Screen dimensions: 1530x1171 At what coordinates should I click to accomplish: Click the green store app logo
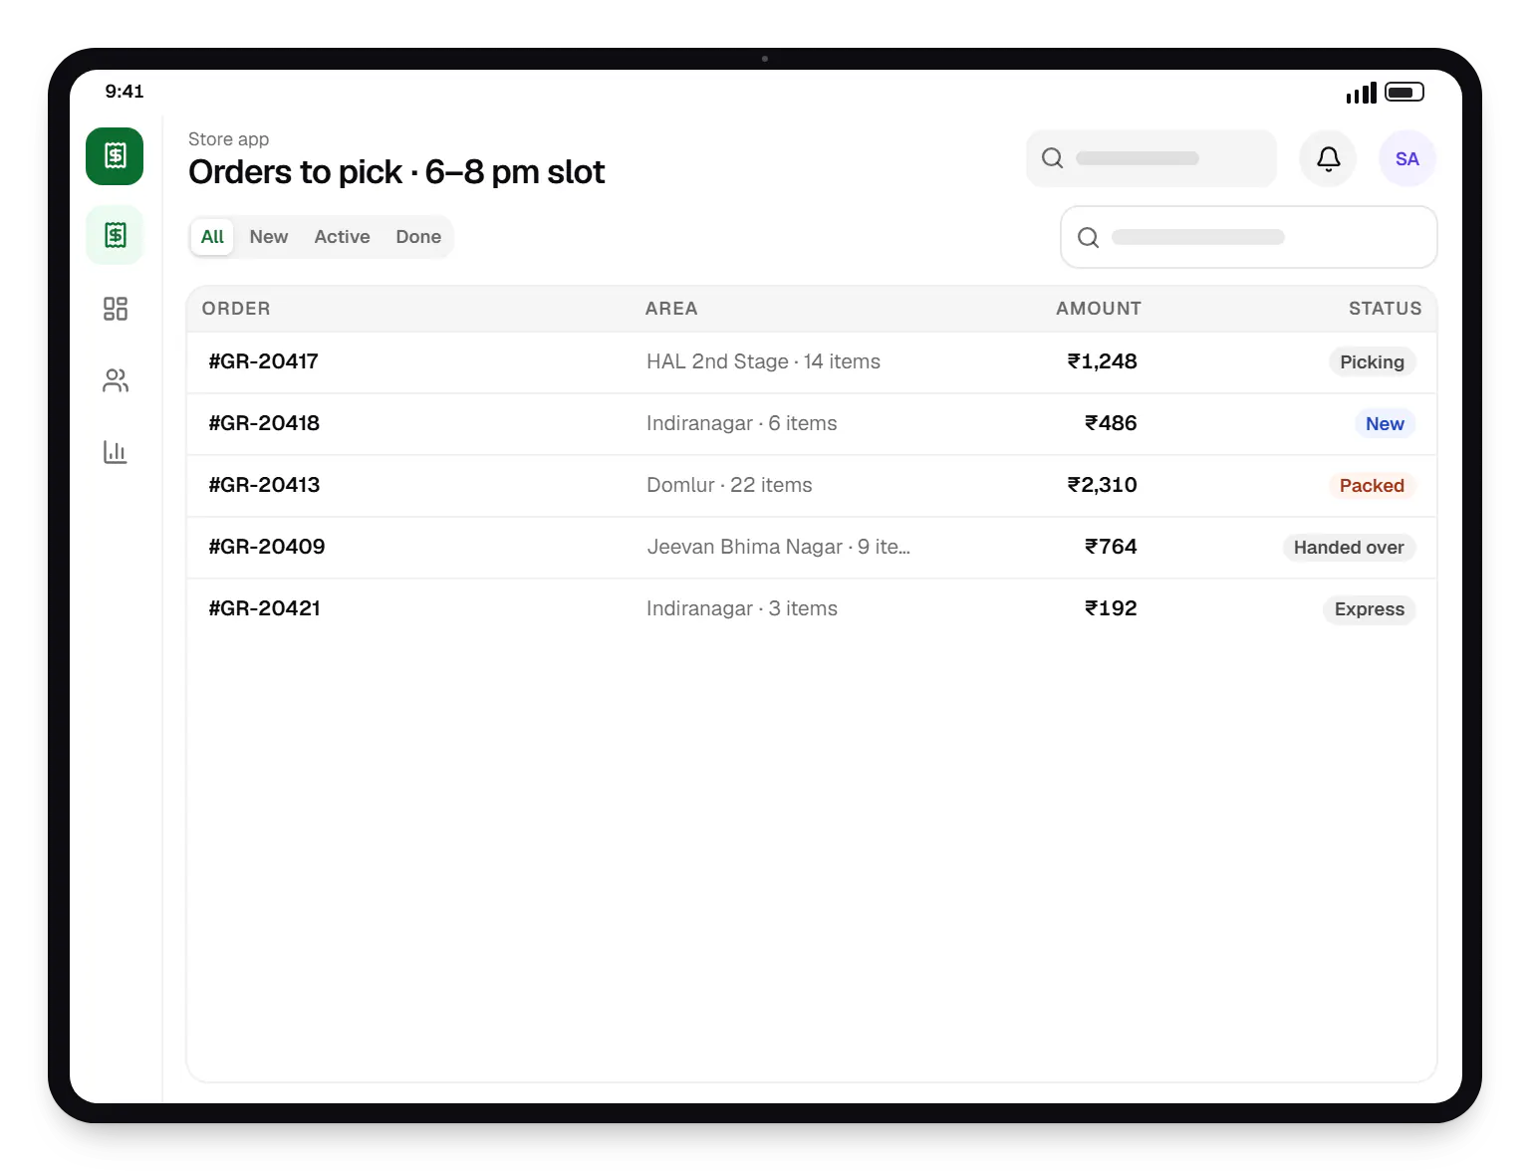[x=115, y=156]
